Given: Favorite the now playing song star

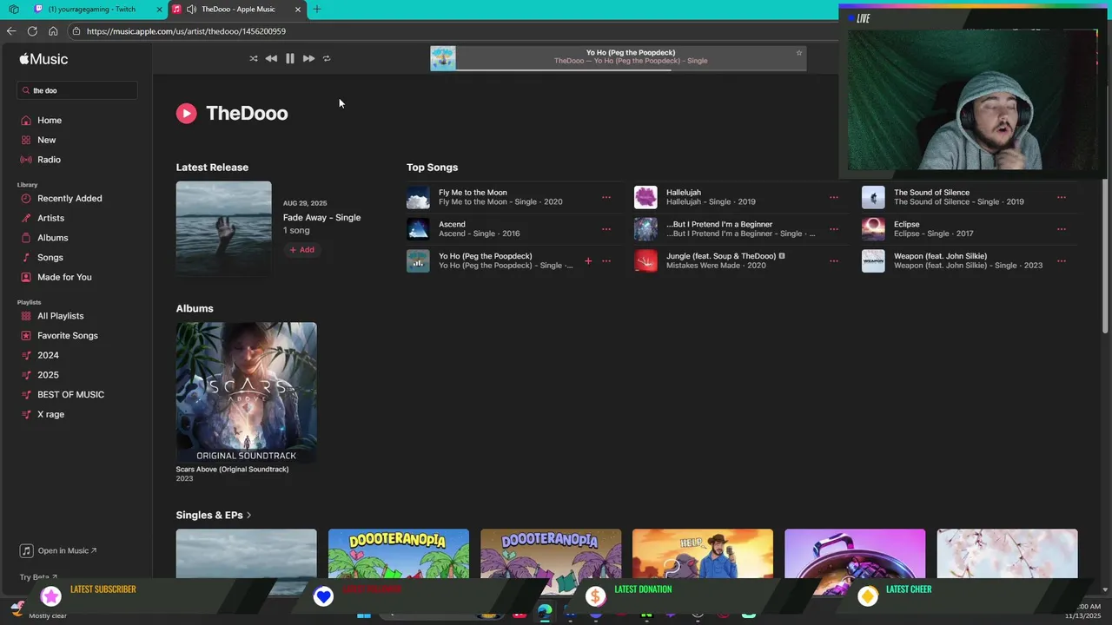Looking at the screenshot, I should click(799, 53).
